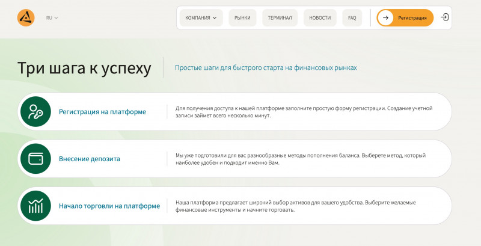This screenshot has height=246, width=481.
Task: Click the chart trading icon
Action: (35, 206)
